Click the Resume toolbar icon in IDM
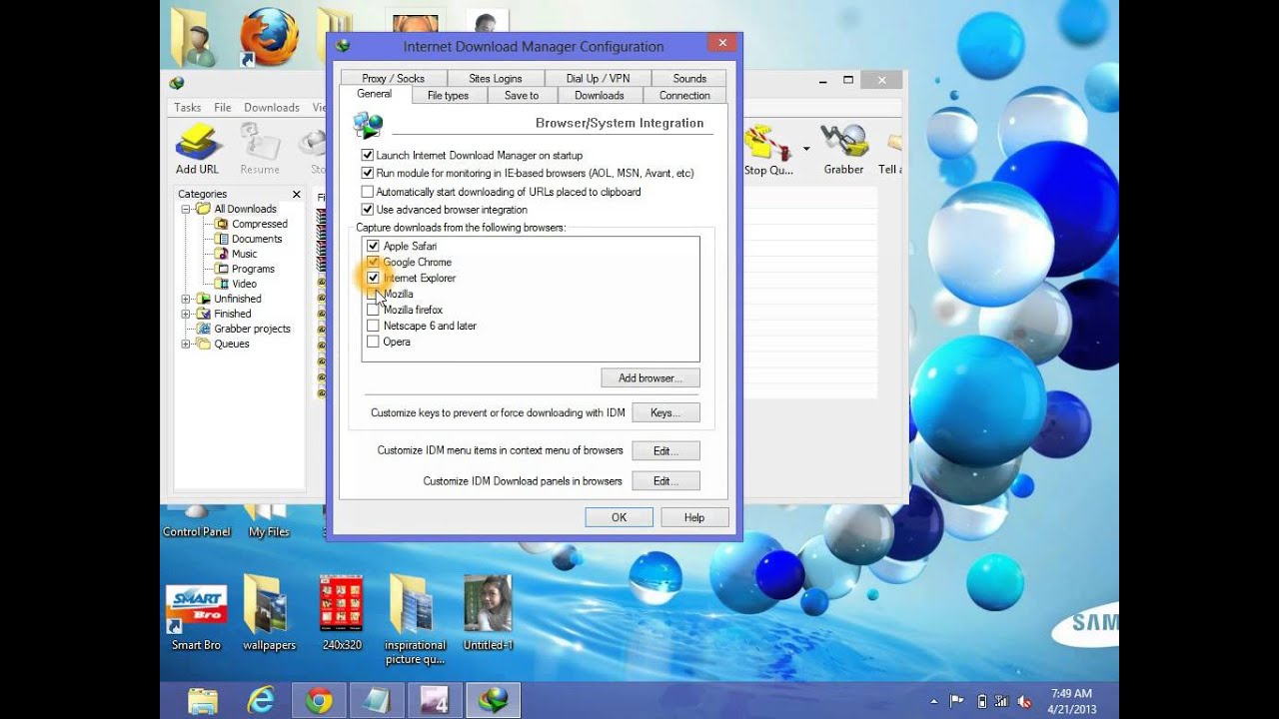The width and height of the screenshot is (1279, 719). pos(259,150)
